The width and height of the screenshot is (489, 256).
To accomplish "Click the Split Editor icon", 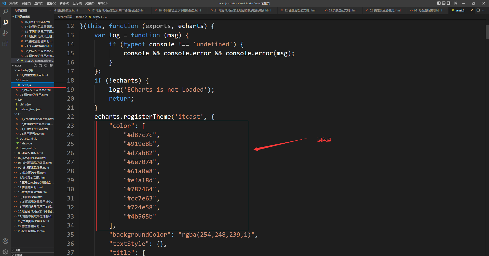I will click(478, 10).
